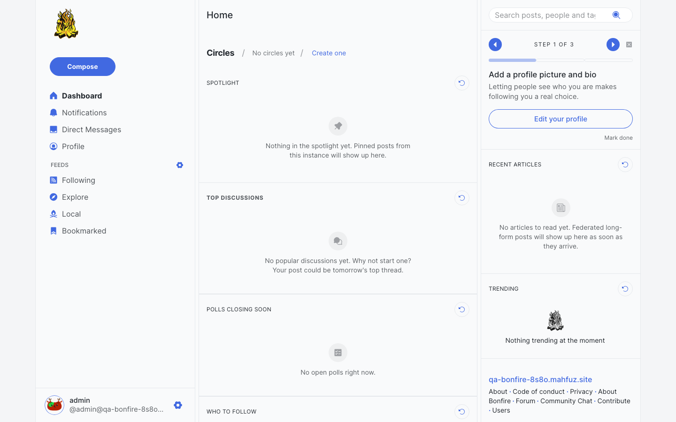Screen dimensions: 676x422
Task: Go to previous onboarding step
Action: [495, 45]
